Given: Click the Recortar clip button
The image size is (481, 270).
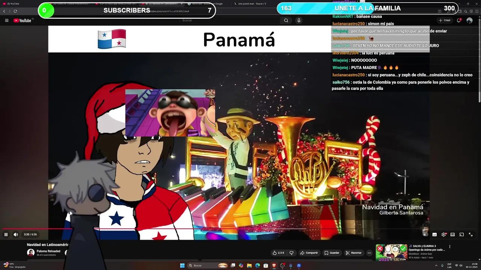Looking at the screenshot, I should pyautogui.click(x=354, y=253).
